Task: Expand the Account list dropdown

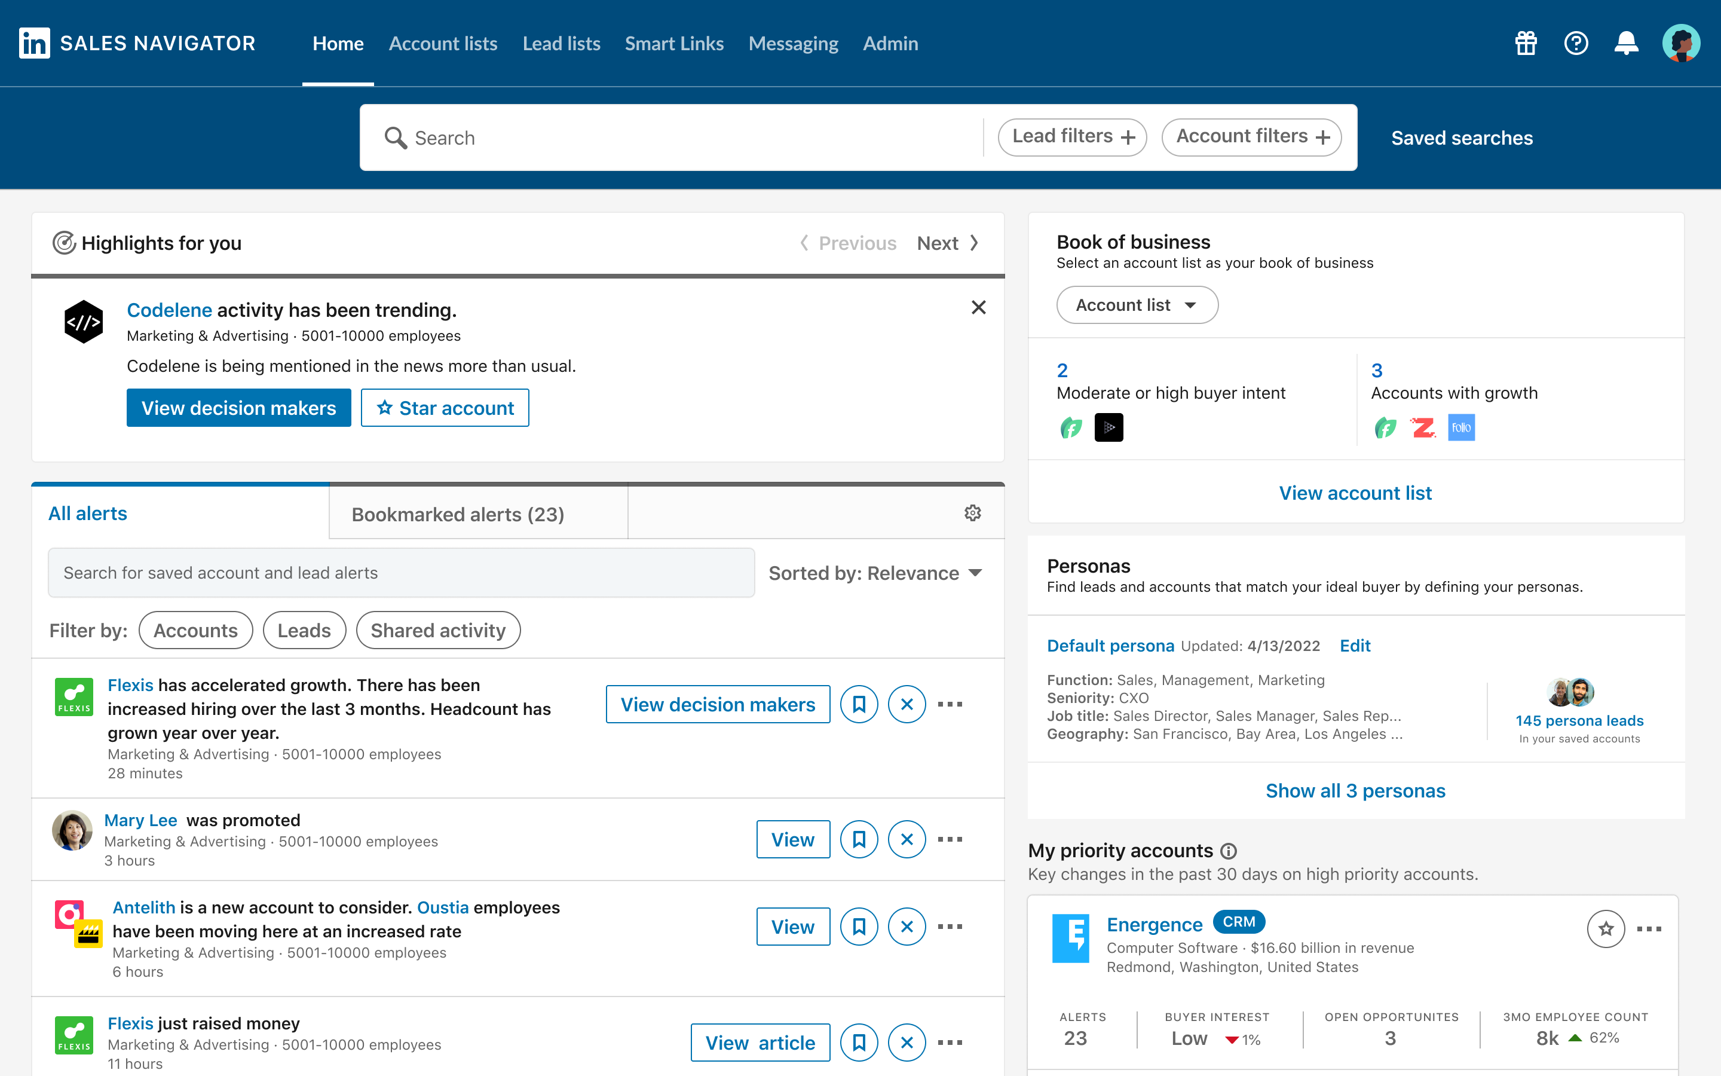Action: pyautogui.click(x=1137, y=305)
